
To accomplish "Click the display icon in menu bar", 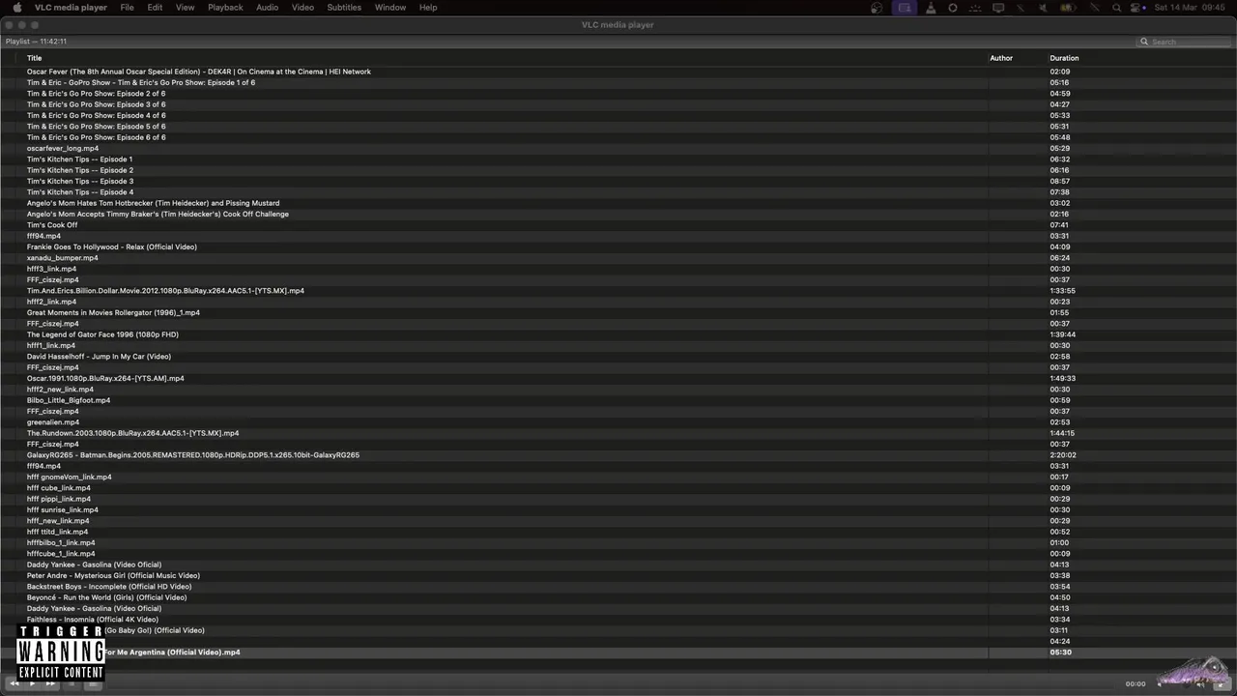I will point(998,8).
